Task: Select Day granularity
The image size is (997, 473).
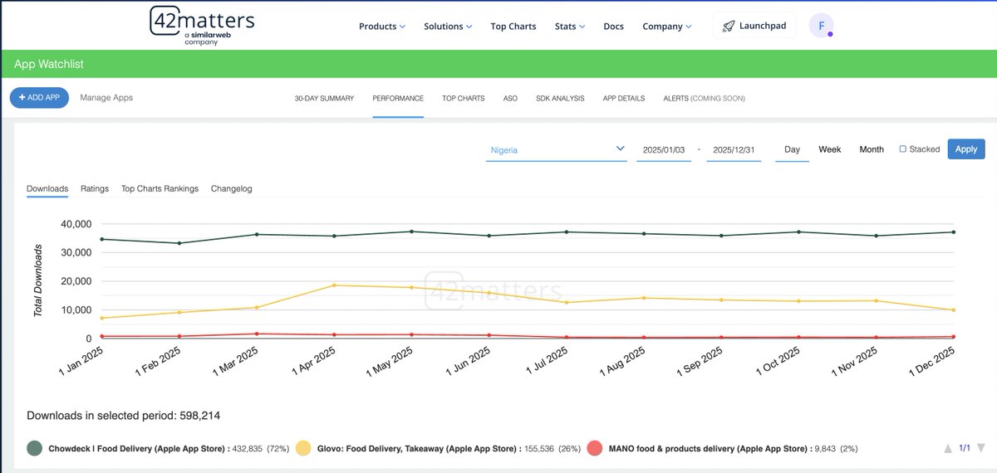Action: 792,149
